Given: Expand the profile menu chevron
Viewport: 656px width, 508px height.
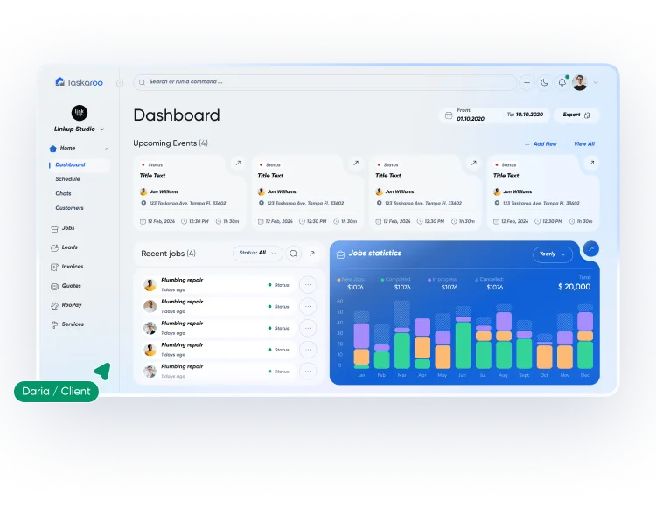Looking at the screenshot, I should 596,83.
